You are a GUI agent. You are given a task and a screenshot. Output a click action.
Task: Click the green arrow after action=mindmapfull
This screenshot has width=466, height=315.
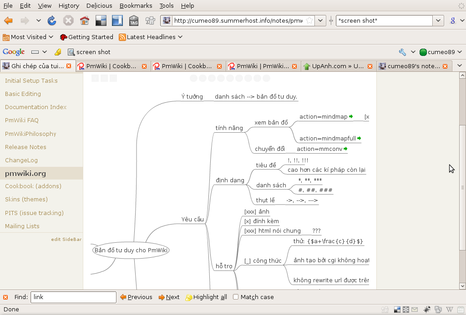coord(360,138)
